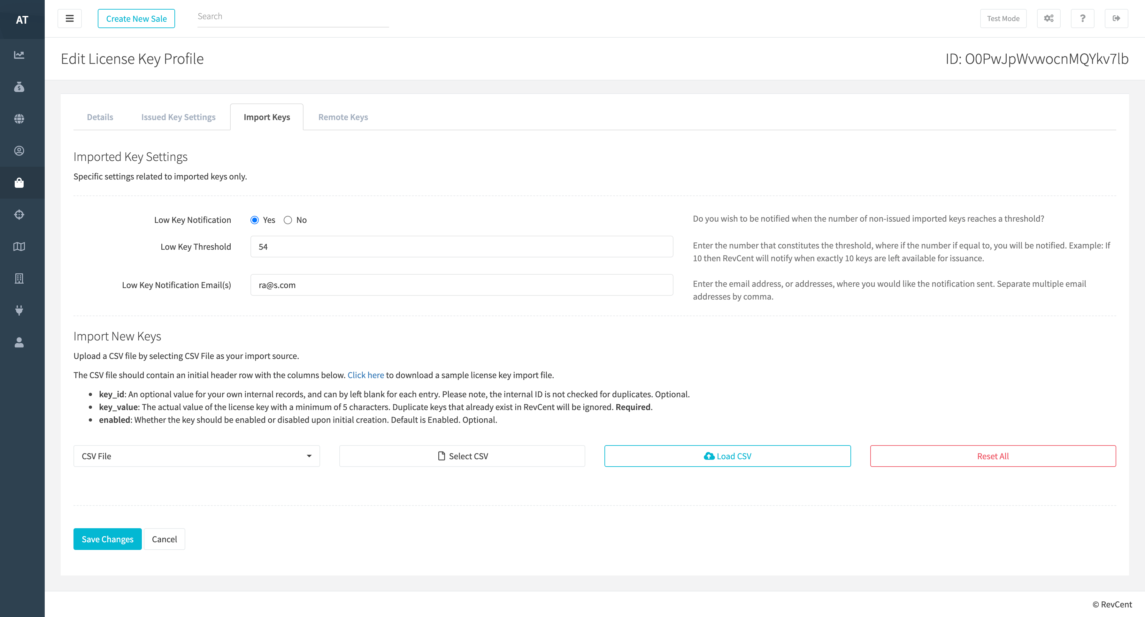Switch to the Issued Key Settings tab
1145x617 pixels.
[178, 117]
